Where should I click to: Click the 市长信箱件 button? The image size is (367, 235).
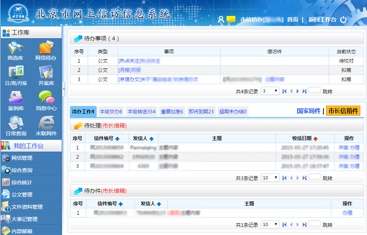[343, 111]
